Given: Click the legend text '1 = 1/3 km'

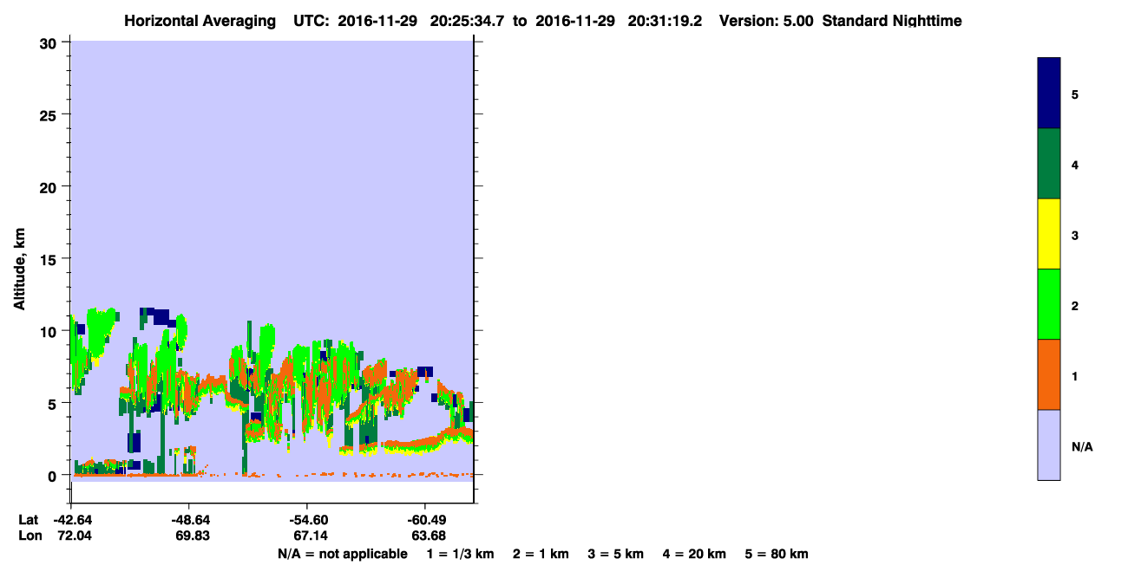Looking at the screenshot, I should coord(460,554).
